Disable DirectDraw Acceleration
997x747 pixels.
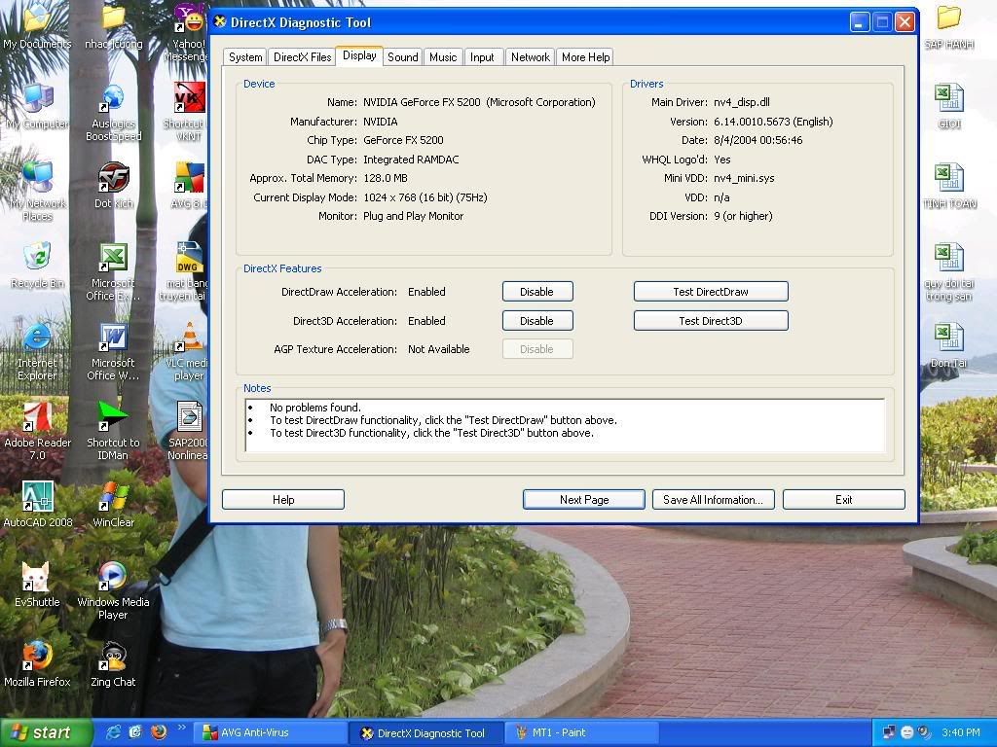537,292
